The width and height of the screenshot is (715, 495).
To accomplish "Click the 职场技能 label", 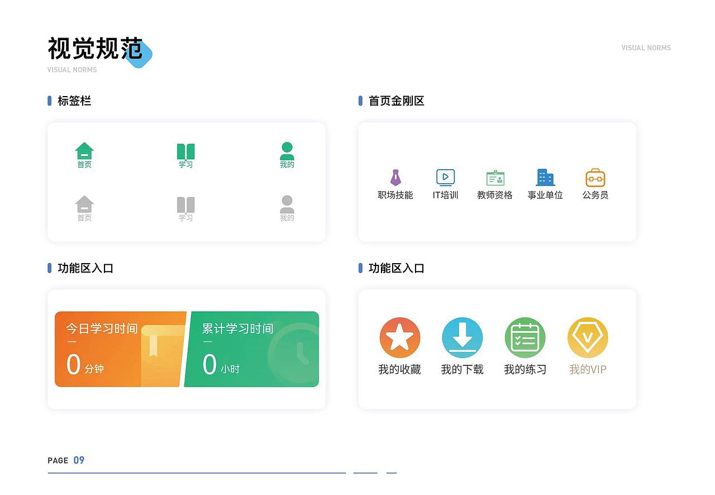I will point(395,195).
